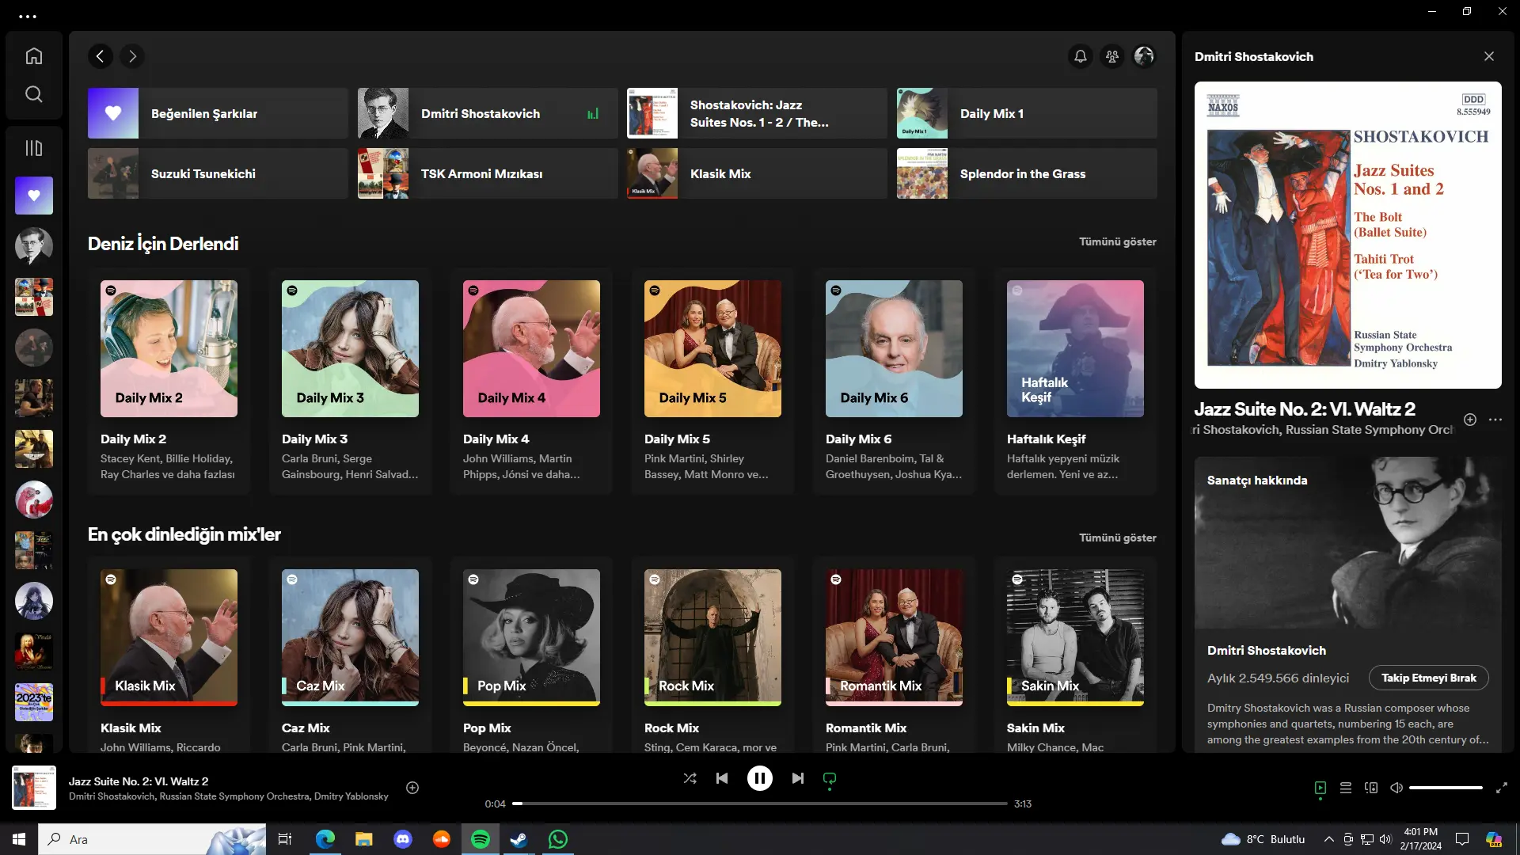Show all in En çok dinlediğin mix'ler
The height and width of the screenshot is (855, 1520).
pyautogui.click(x=1117, y=538)
